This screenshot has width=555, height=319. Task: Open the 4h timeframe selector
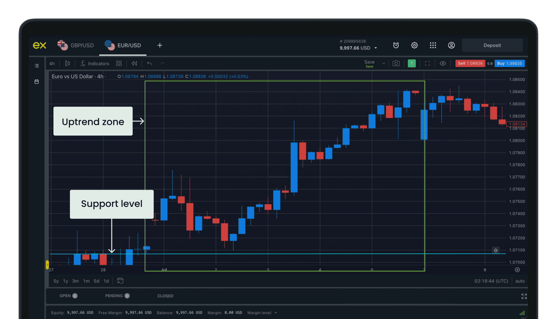[52, 63]
